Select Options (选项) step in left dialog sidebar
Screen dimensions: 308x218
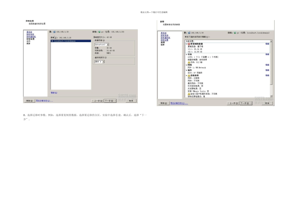(28, 41)
